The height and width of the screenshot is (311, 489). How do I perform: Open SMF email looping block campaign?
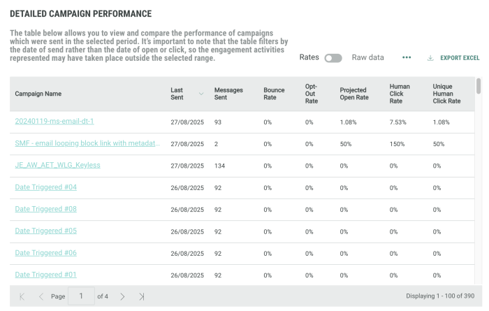click(x=87, y=143)
